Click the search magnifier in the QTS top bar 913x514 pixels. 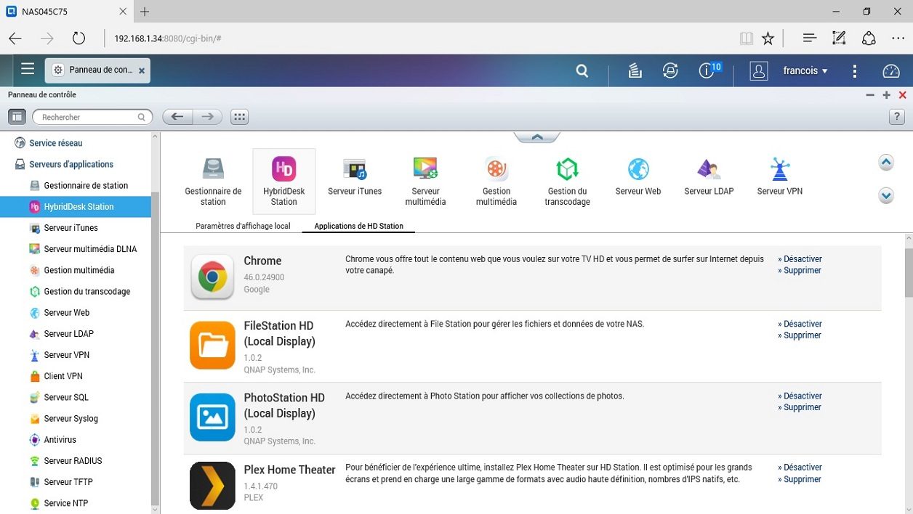click(582, 70)
